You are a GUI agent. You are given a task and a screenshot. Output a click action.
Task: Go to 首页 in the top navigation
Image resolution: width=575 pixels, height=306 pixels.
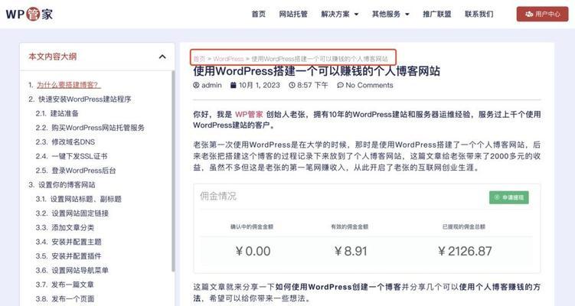[x=259, y=14]
